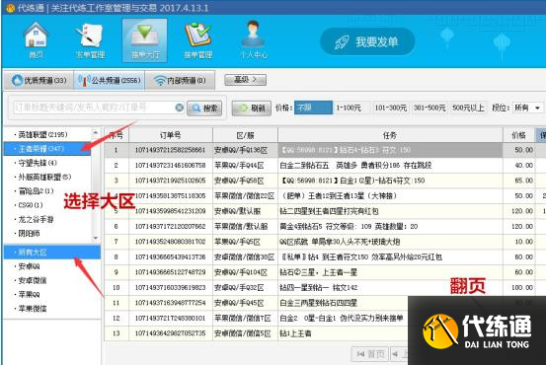546x365 pixels.
Task: Select the 1-100元 price filter
Action: coord(349,108)
